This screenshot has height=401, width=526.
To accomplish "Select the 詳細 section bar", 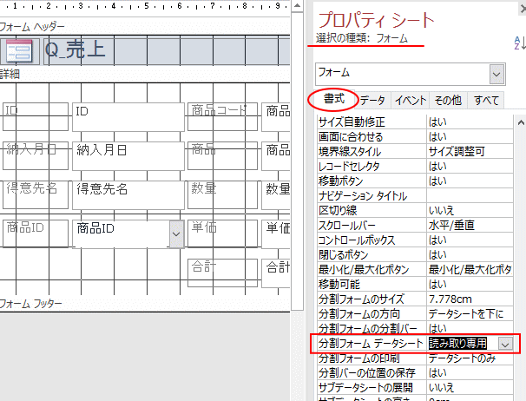I will click(145, 74).
